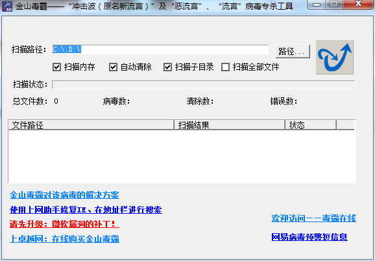The width and height of the screenshot is (375, 261).
Task: Click the 清除数 label
Action: 200,102
